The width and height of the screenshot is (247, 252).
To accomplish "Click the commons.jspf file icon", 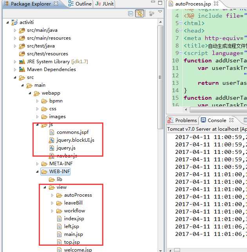I will click(52, 132).
